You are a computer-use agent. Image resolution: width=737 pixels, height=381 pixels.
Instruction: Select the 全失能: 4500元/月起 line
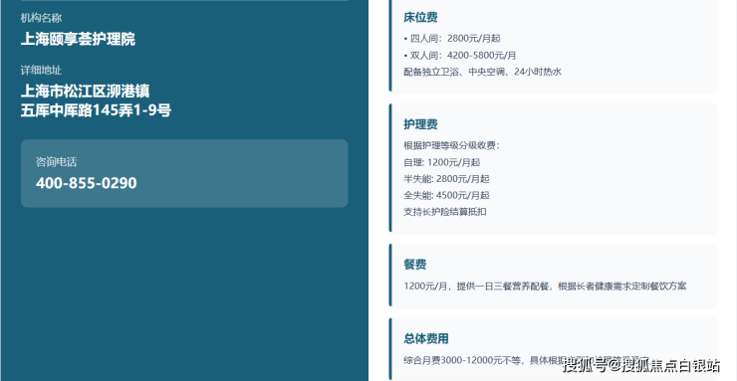(x=446, y=195)
